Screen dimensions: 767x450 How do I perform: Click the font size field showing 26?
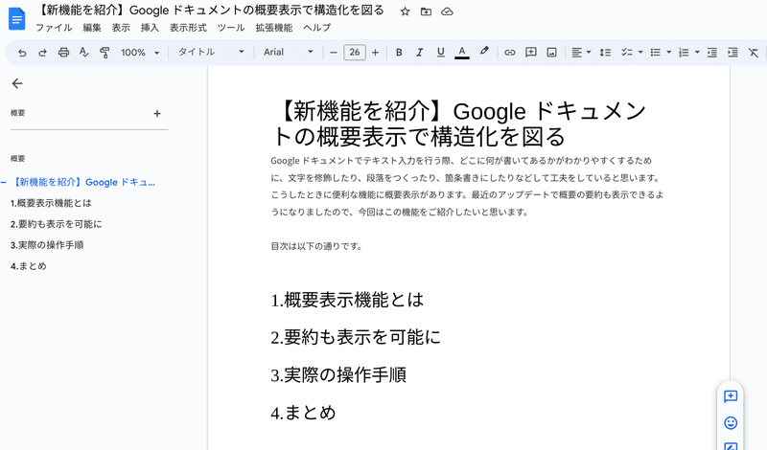(x=355, y=53)
